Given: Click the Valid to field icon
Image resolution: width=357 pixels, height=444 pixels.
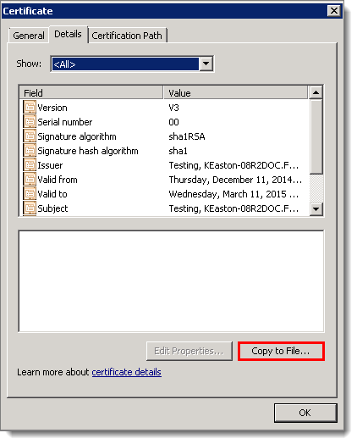Looking at the screenshot, I should [x=30, y=194].
